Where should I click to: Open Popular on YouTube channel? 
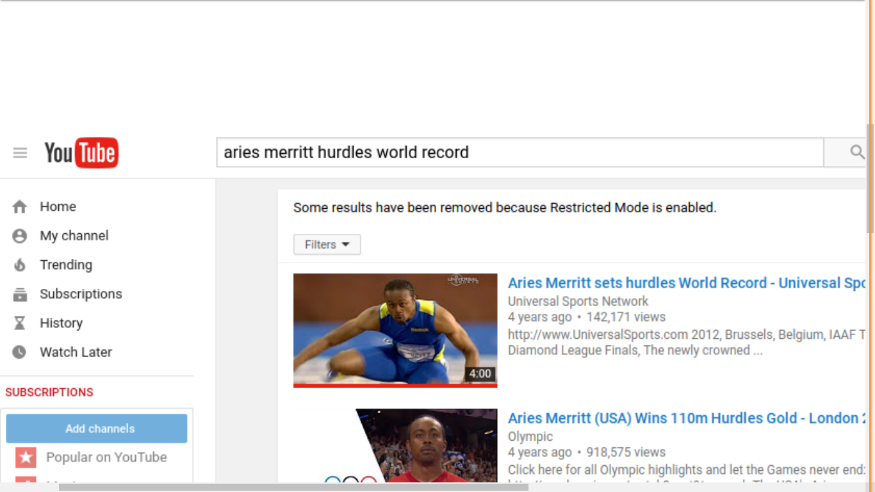(106, 457)
